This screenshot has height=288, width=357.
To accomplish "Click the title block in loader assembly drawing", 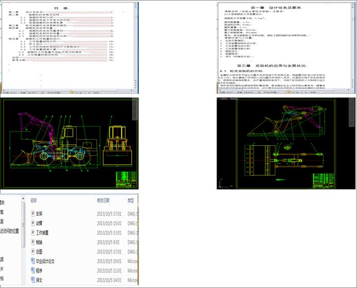I will [x=127, y=179].
